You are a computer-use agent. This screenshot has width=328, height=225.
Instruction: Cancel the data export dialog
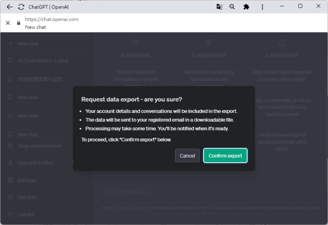tap(187, 156)
